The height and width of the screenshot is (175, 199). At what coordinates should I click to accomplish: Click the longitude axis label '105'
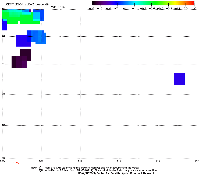click(2, 161)
